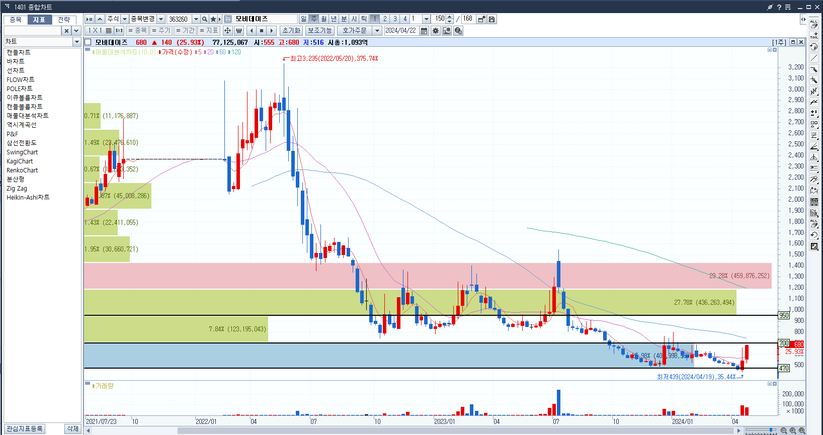The image size is (823, 435).
Task: Select the 주 (weekly) period toggle
Action: [314, 19]
